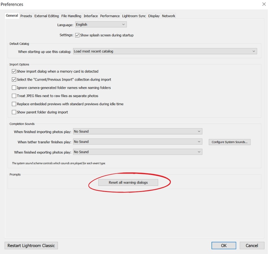The height and width of the screenshot is (254, 269).
Task: Open the finished importing photos sound dropdown
Action: tap(137, 131)
